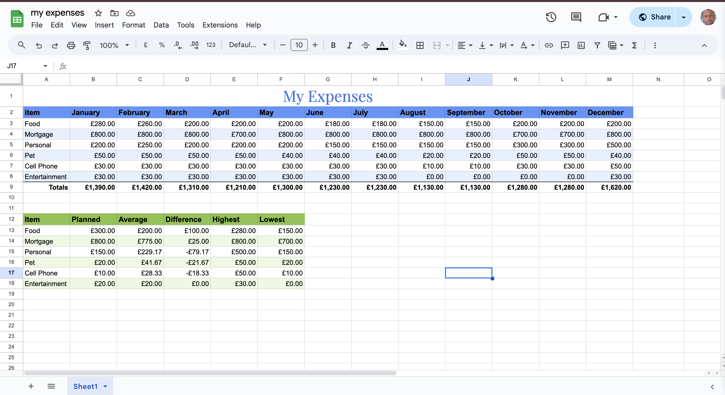
Task: Click the Add sheet plus button
Action: (31, 386)
